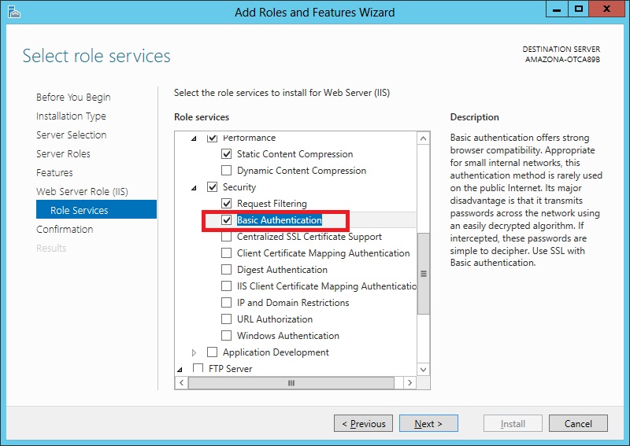Enable Dynamic Content Compression checkbox
This screenshot has width=630, height=446.
(x=227, y=170)
